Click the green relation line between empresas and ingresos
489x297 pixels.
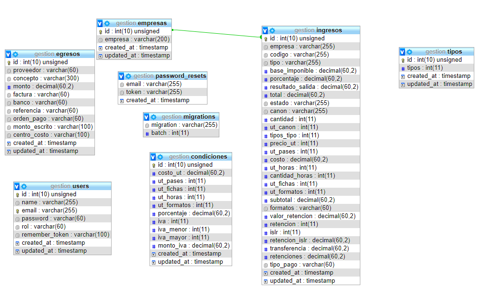217,33
